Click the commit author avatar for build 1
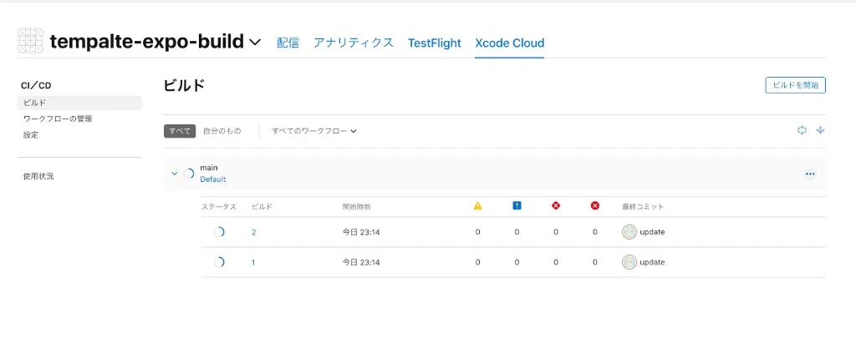The height and width of the screenshot is (343, 856). click(x=629, y=262)
